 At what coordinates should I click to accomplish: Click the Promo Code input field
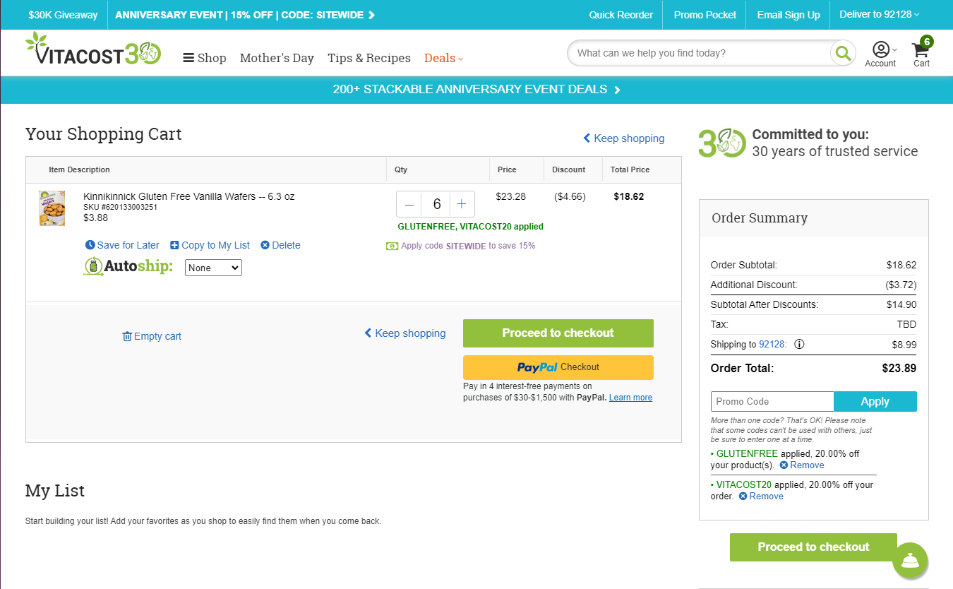(772, 401)
